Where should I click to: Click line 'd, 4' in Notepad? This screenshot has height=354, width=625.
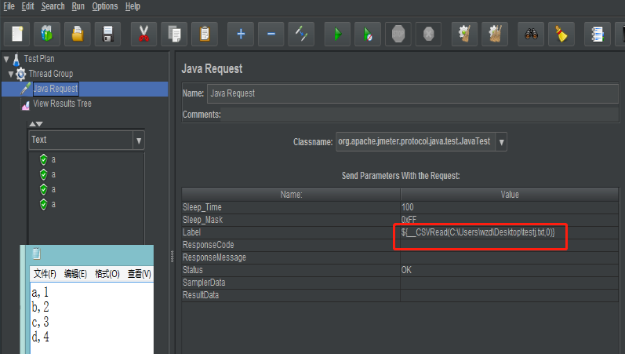coord(40,338)
